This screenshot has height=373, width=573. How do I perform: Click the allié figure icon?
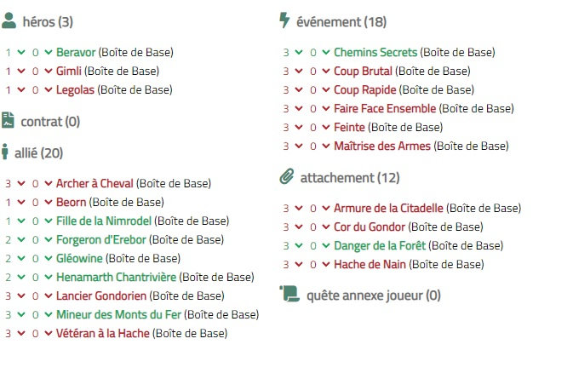5,152
